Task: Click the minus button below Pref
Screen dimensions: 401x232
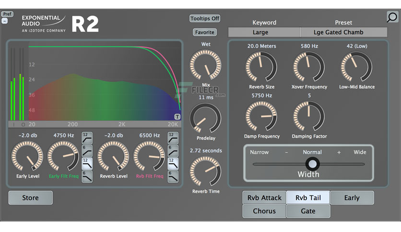Action: pos(5,21)
